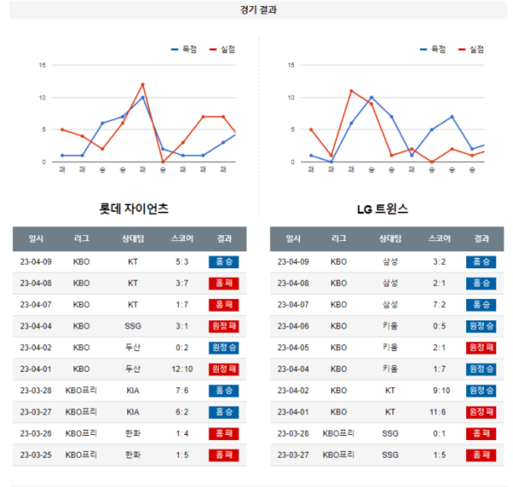Click 홈승 badge for Lotte 5:3 game
The height and width of the screenshot is (487, 513).
click(x=224, y=261)
